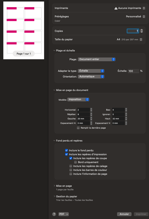Click the printer warning icon

[116, 8]
